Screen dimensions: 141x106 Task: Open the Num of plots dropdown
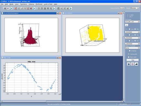tap(122, 8)
